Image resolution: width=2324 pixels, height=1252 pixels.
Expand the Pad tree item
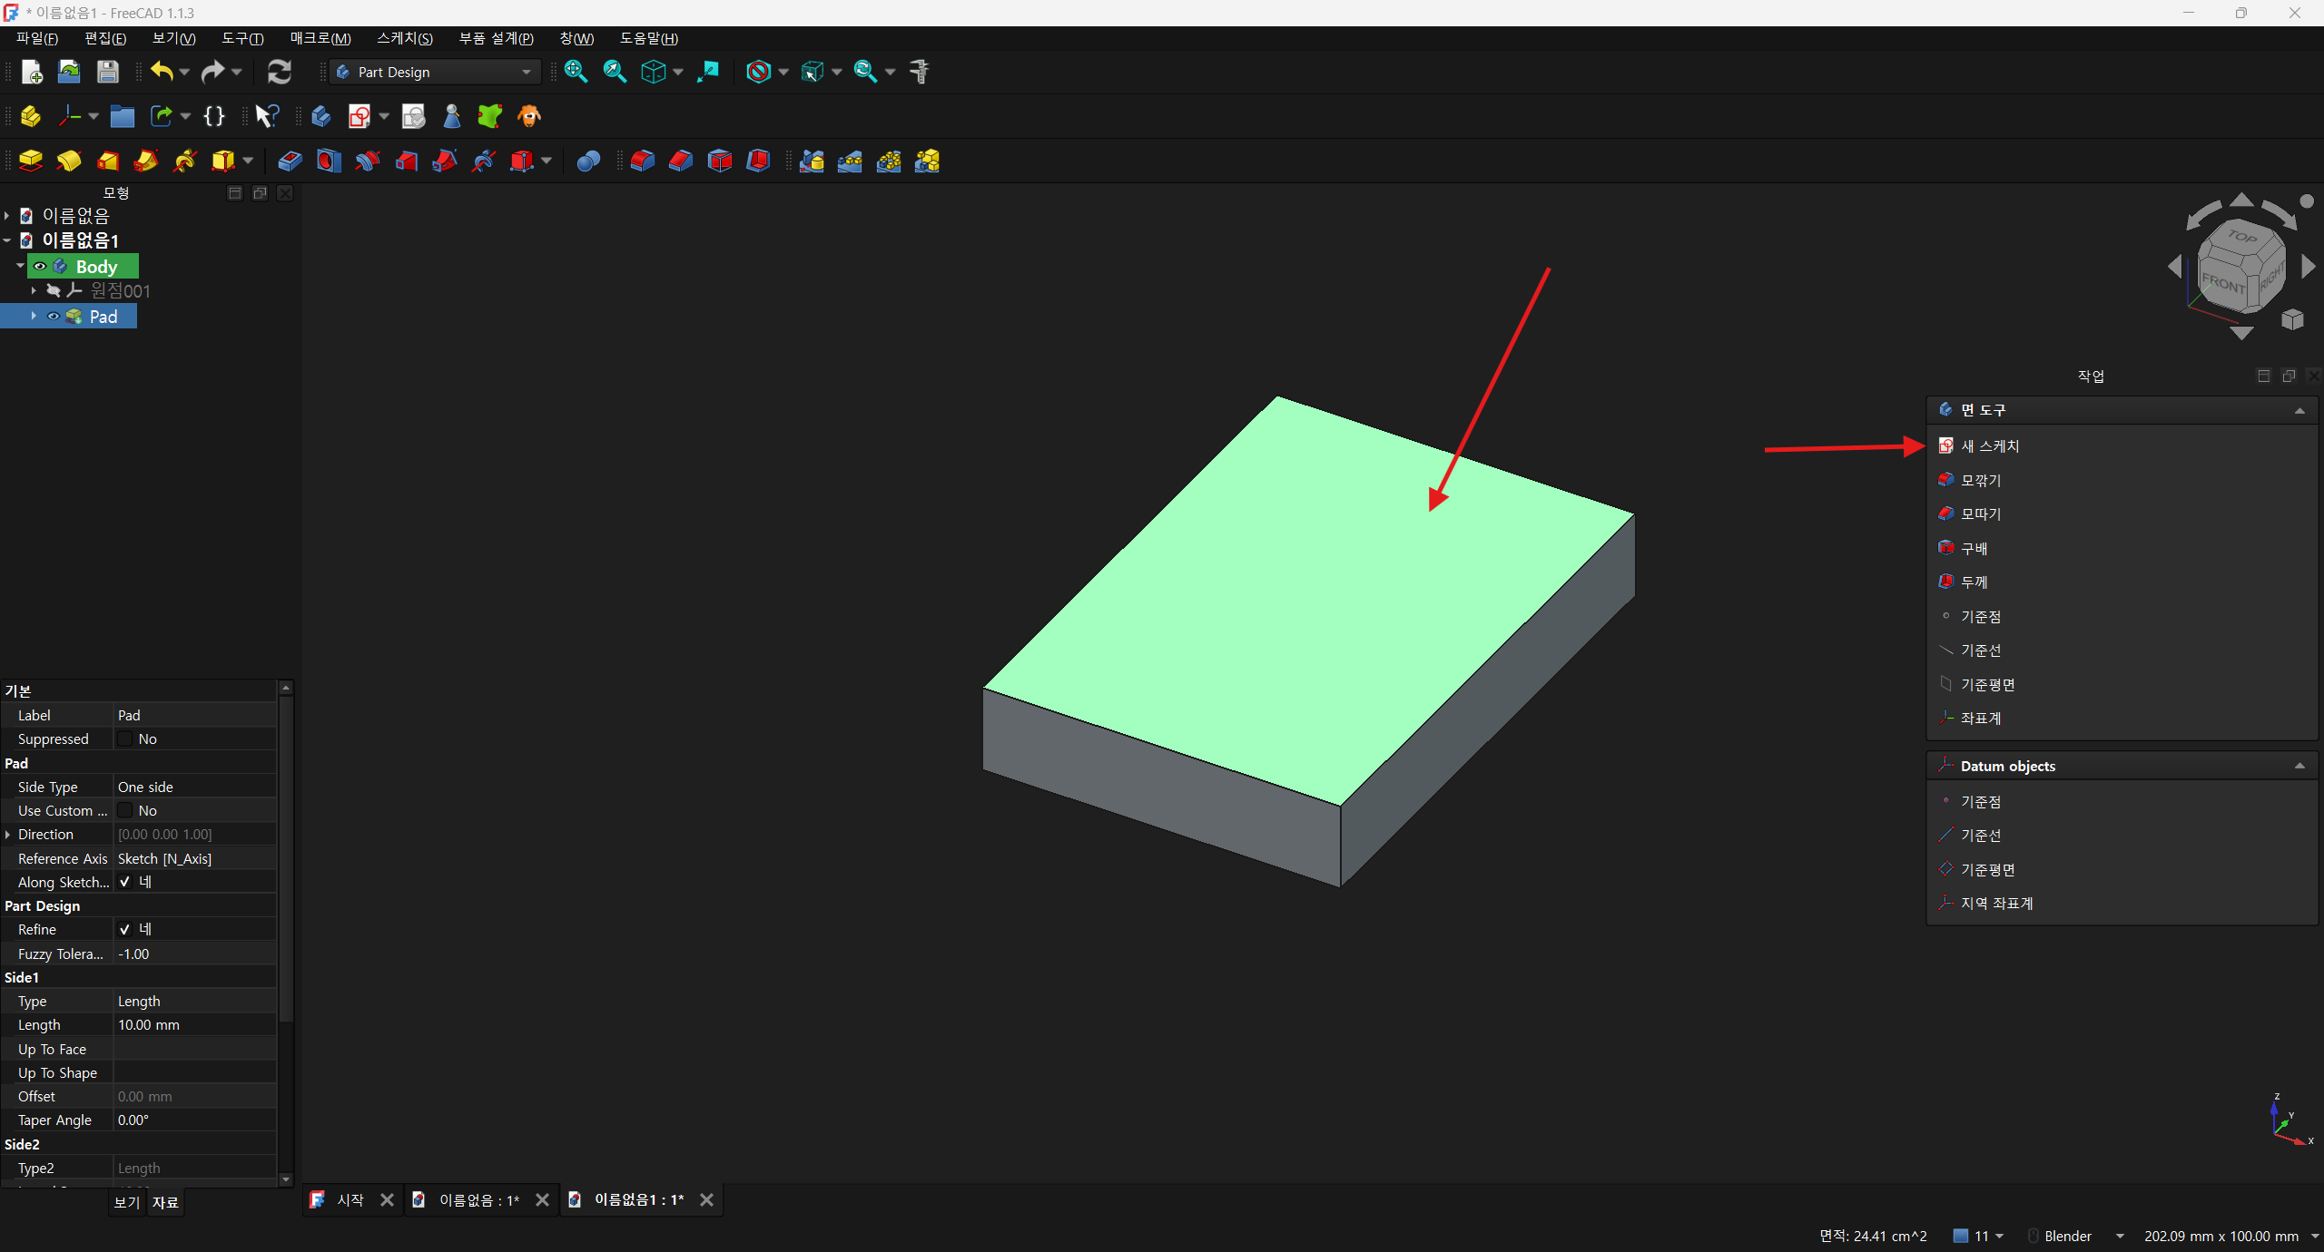click(x=34, y=316)
